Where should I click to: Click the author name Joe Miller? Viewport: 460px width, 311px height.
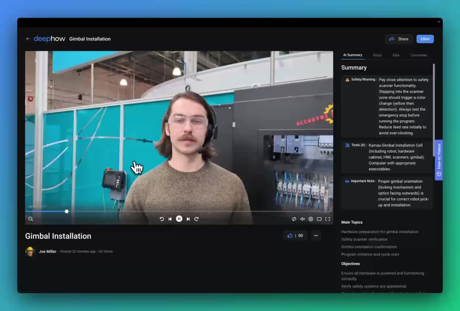[47, 251]
